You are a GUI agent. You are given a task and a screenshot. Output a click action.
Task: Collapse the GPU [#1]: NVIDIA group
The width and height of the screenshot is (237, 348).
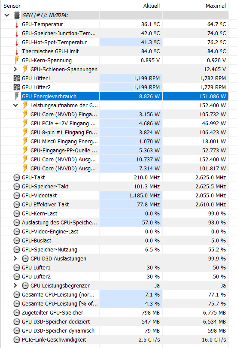click(7, 15)
